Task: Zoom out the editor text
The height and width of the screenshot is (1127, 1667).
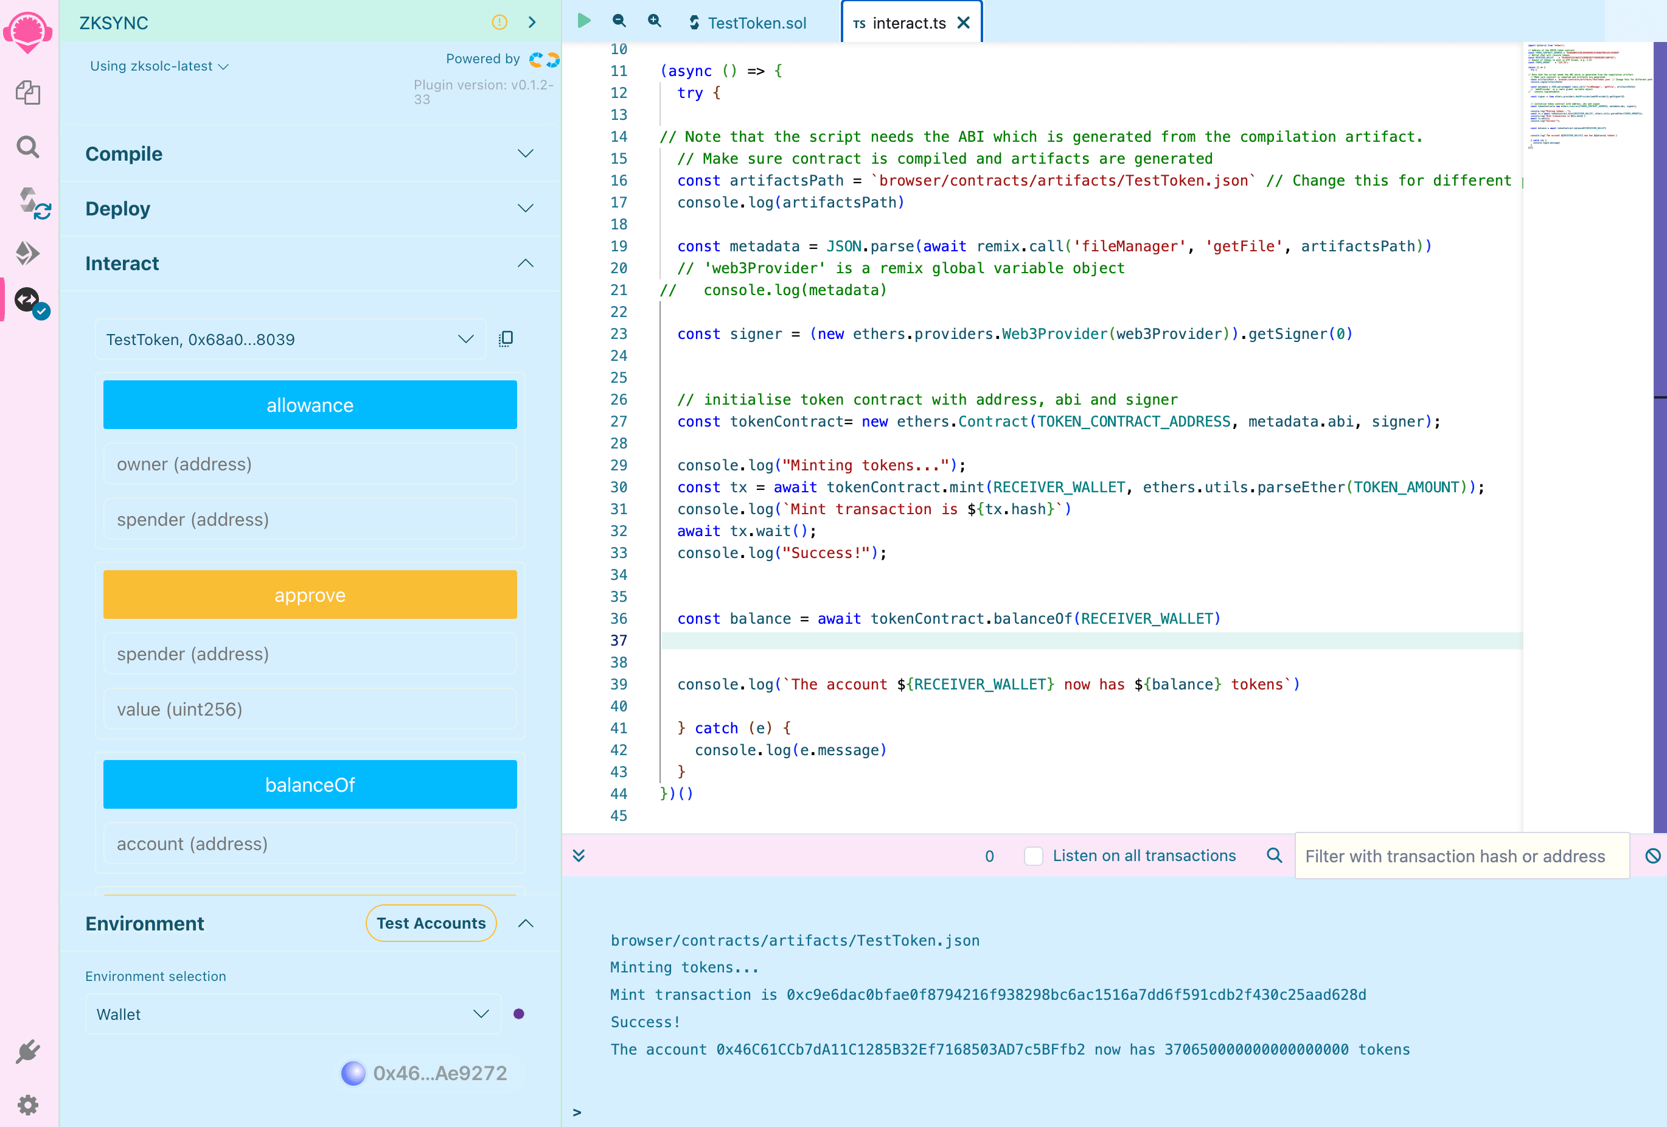Action: pyautogui.click(x=619, y=21)
